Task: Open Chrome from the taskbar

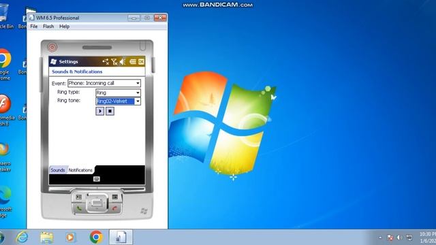Action: coord(96,238)
